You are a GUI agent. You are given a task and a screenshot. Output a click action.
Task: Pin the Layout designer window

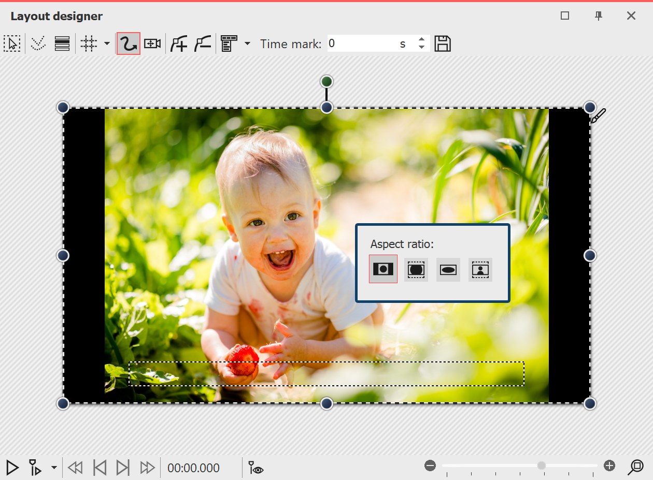click(598, 16)
